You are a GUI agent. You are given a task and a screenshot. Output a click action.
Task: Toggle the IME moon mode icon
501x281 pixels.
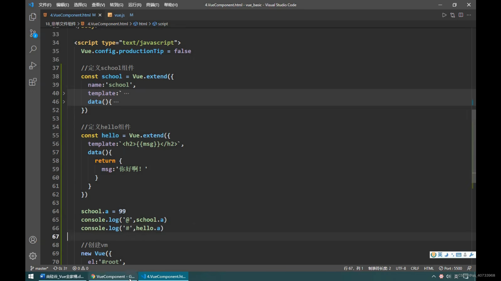pyautogui.click(x=447, y=255)
